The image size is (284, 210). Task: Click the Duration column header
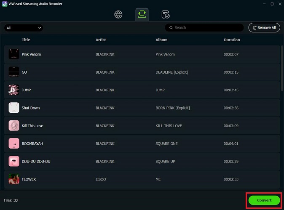point(232,40)
